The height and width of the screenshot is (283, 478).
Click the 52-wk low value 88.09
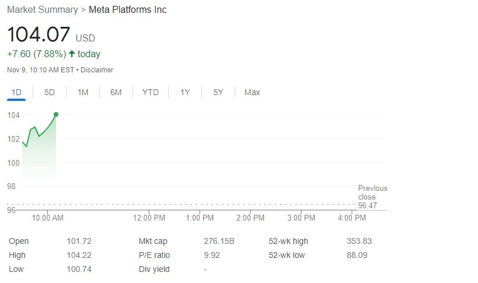(357, 255)
